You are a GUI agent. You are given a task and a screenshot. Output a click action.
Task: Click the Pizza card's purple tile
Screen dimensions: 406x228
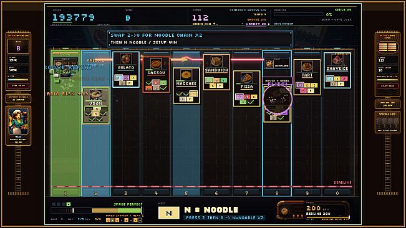[239, 97]
